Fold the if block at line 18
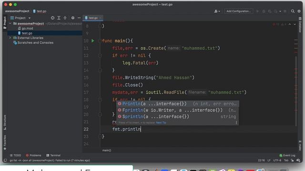The width and height of the screenshot is (305, 171). coord(100,100)
